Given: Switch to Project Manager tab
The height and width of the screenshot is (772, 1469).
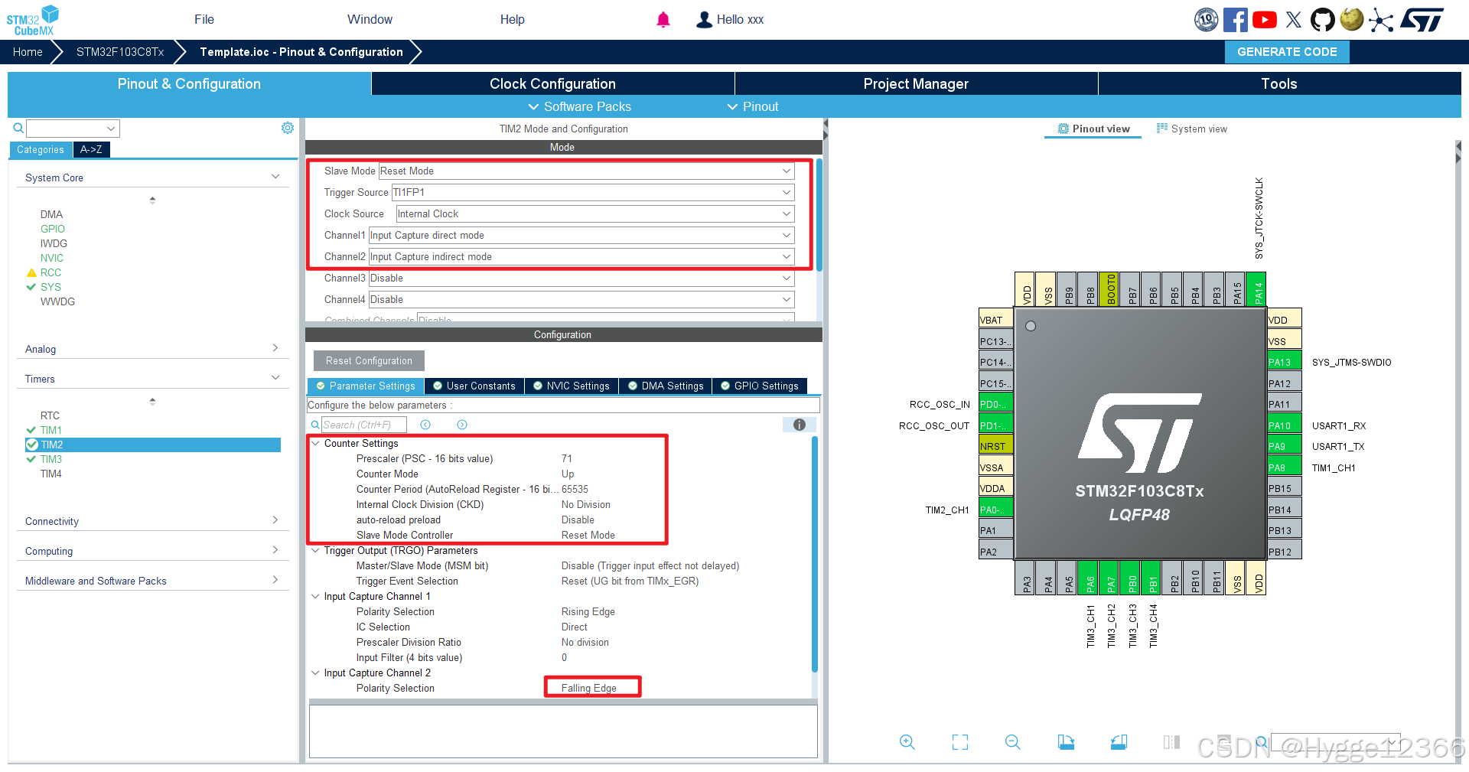Looking at the screenshot, I should [x=916, y=83].
